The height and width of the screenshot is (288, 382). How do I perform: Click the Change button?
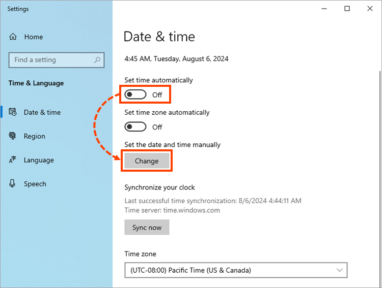click(x=147, y=161)
